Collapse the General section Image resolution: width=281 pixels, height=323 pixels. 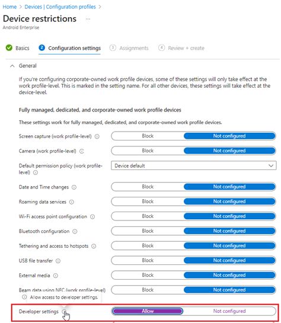[x=12, y=66]
